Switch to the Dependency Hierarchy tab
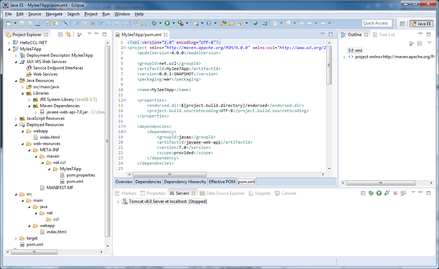Viewport: 439px width, 269px height. tap(185, 182)
